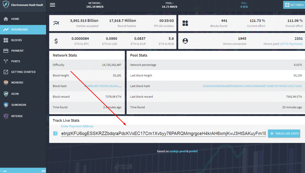The width and height of the screenshot is (305, 173).
Task: Open the Blocks page
Action: pos(16,40)
